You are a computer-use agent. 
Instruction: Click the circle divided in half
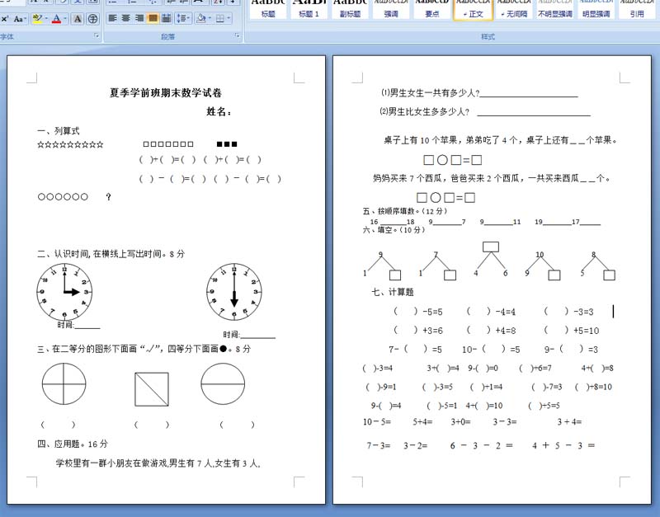pyautogui.click(x=223, y=384)
